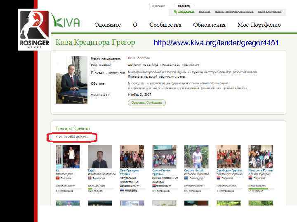Click the ПОДАРКИ link
This screenshot has height=222, width=297.
pos(186,12)
